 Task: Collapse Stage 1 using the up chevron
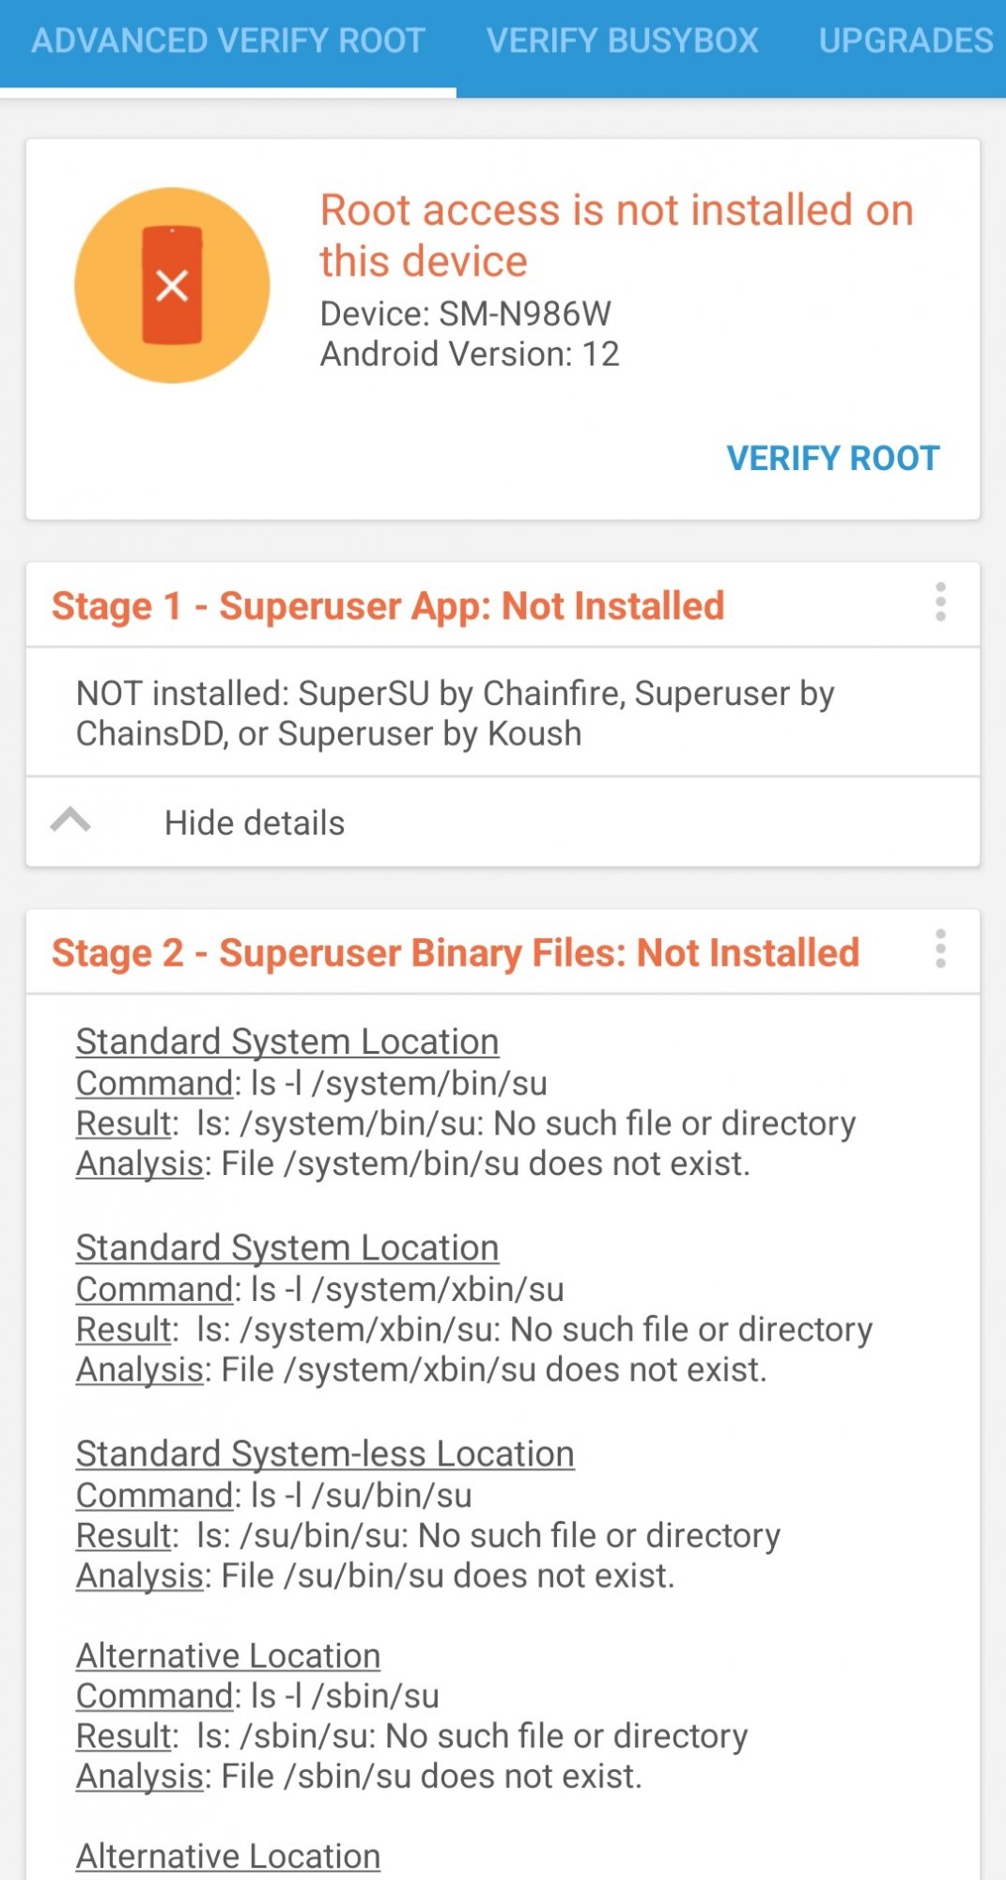(x=70, y=821)
